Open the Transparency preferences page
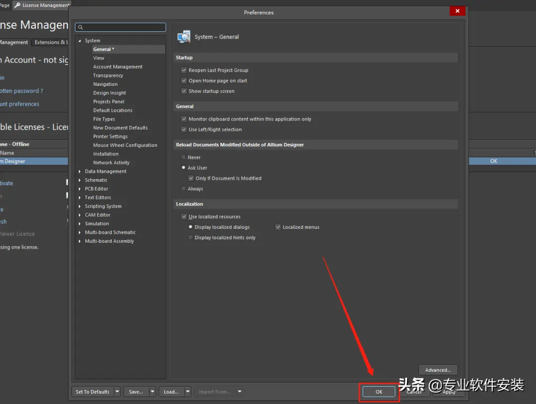This screenshot has width=536, height=404. tap(108, 75)
